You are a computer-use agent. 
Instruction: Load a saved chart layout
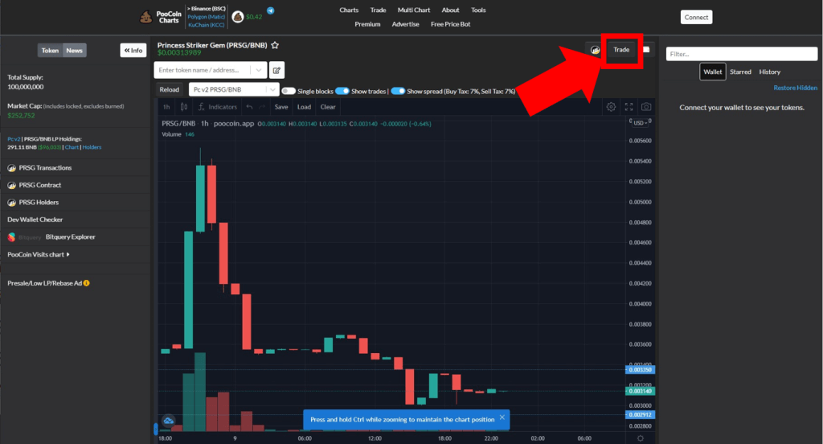click(x=305, y=107)
